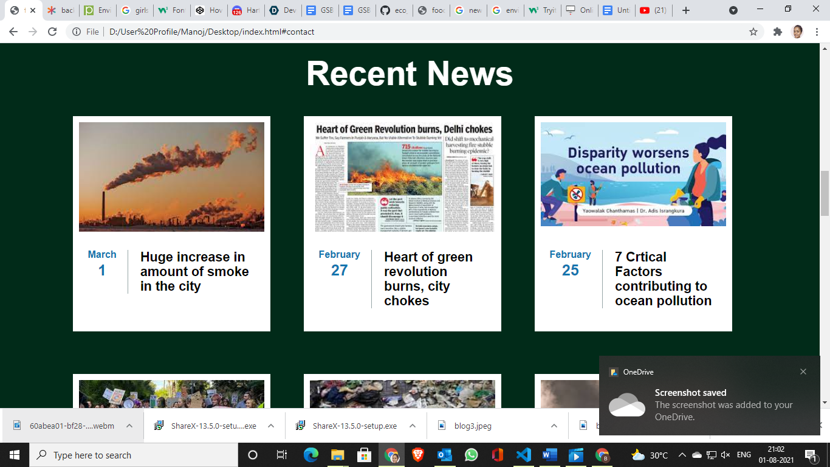Viewport: 830px width, 467px height.
Task: Open the speaker volume control in system tray
Action: (x=724, y=455)
